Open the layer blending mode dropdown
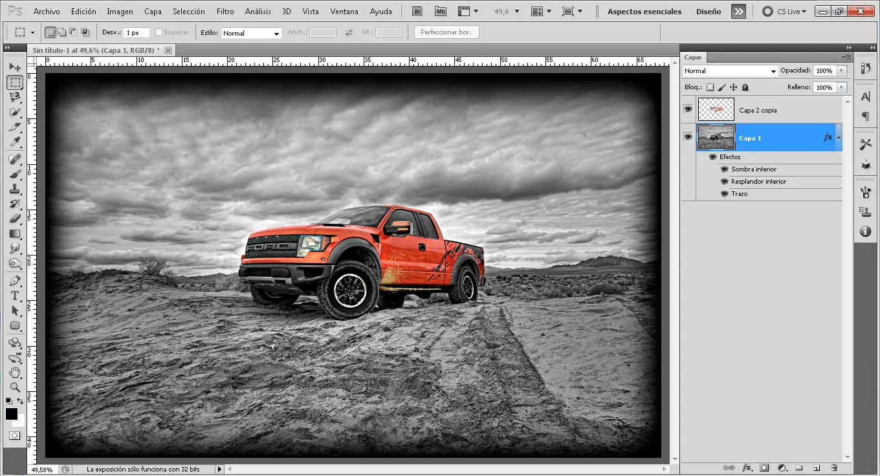880x476 pixels. 731,71
